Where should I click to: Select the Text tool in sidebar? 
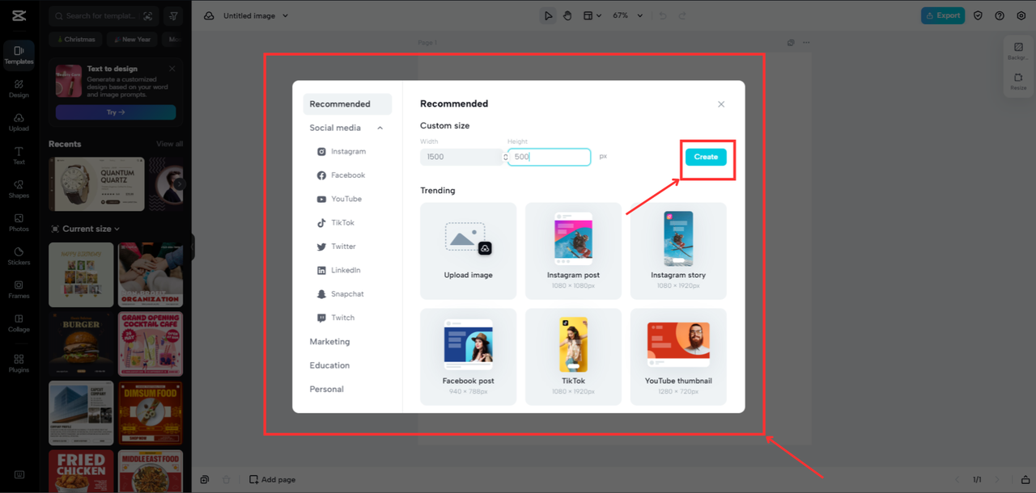tap(19, 156)
